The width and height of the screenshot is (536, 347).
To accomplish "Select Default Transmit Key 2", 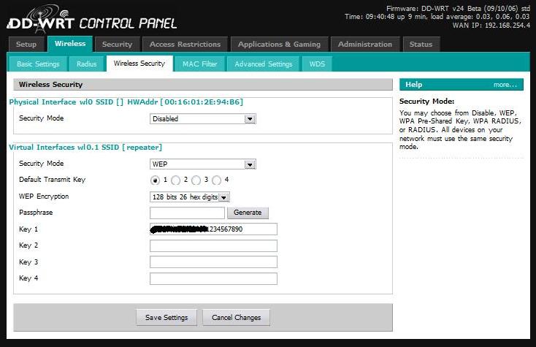I will coord(176,180).
